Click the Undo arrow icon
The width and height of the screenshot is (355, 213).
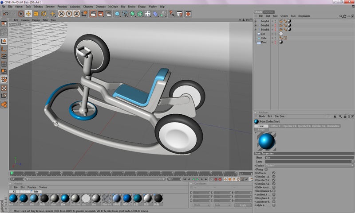[x=6, y=14]
